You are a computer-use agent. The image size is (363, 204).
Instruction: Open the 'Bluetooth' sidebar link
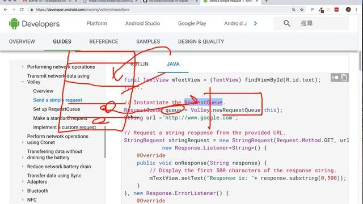pos(38,190)
